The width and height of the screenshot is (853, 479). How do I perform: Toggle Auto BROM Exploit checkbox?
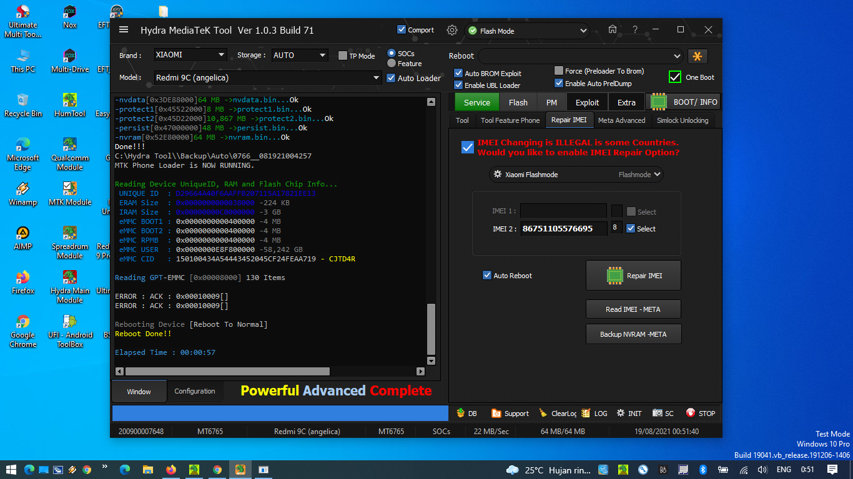(458, 73)
